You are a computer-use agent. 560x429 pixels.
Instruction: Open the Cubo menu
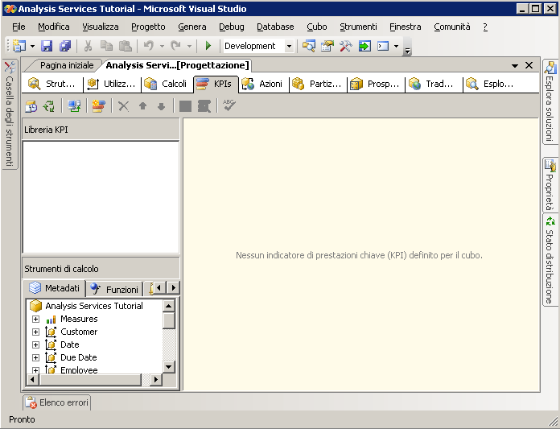[316, 27]
